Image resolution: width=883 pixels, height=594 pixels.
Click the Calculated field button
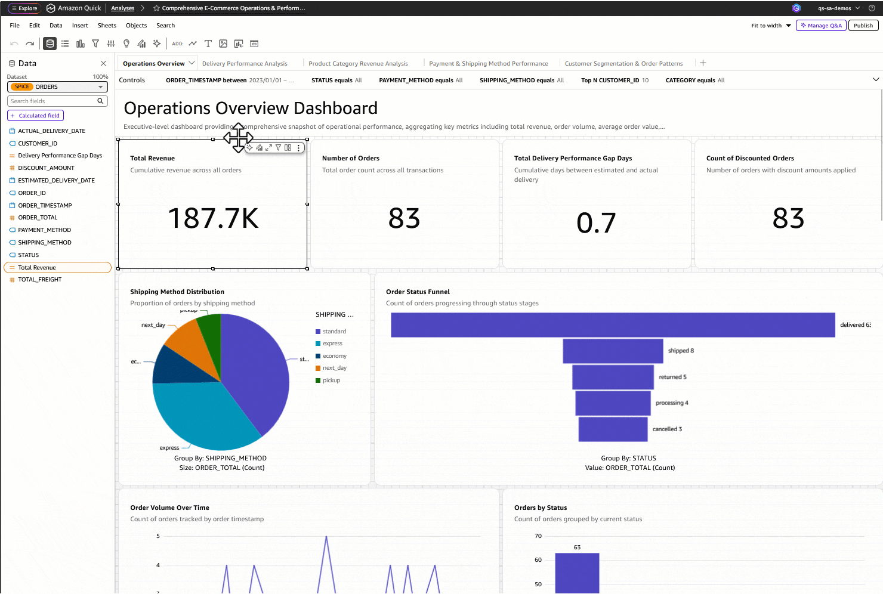35,116
